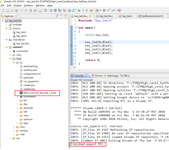The width and height of the screenshot is (169, 150).
Task: Minimize the Explorer panel
Action: click(61, 16)
